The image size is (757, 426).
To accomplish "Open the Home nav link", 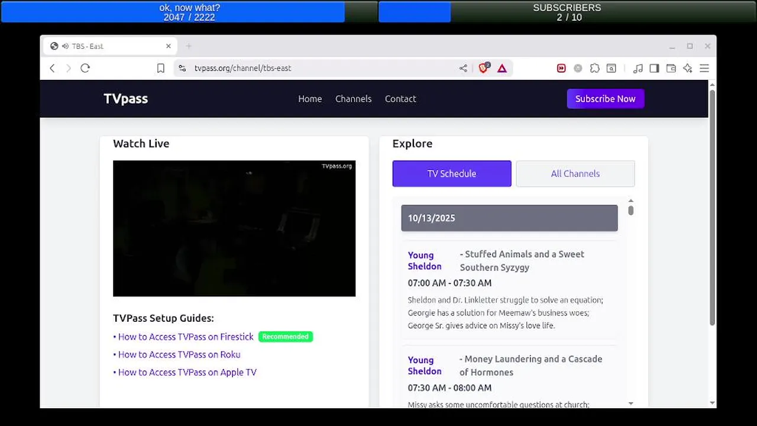I will tap(310, 99).
